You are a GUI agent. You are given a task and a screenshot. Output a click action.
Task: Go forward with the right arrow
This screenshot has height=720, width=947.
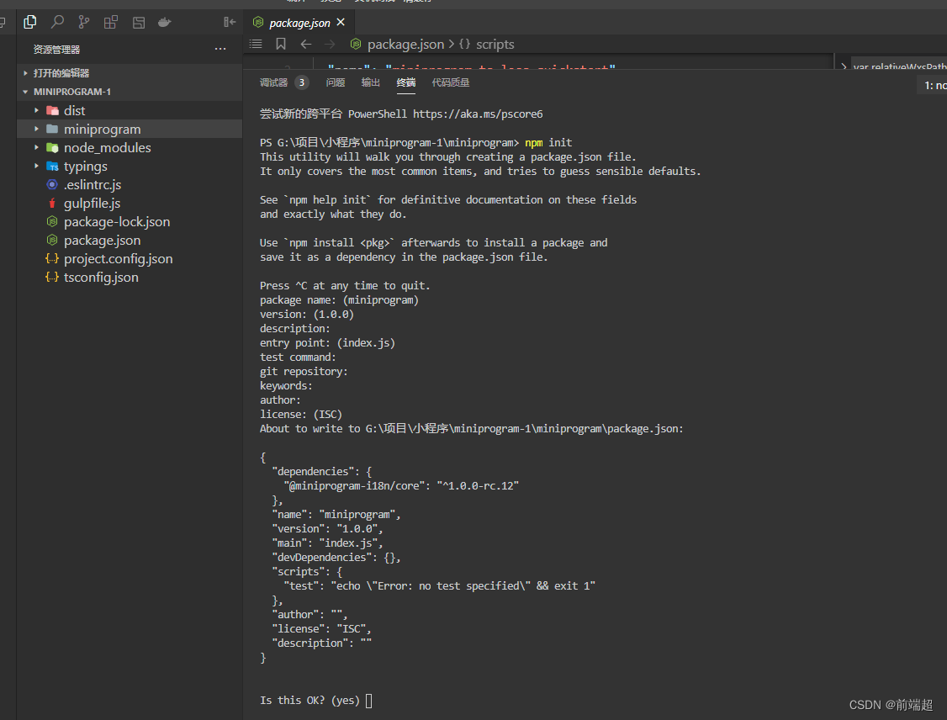[x=329, y=44]
